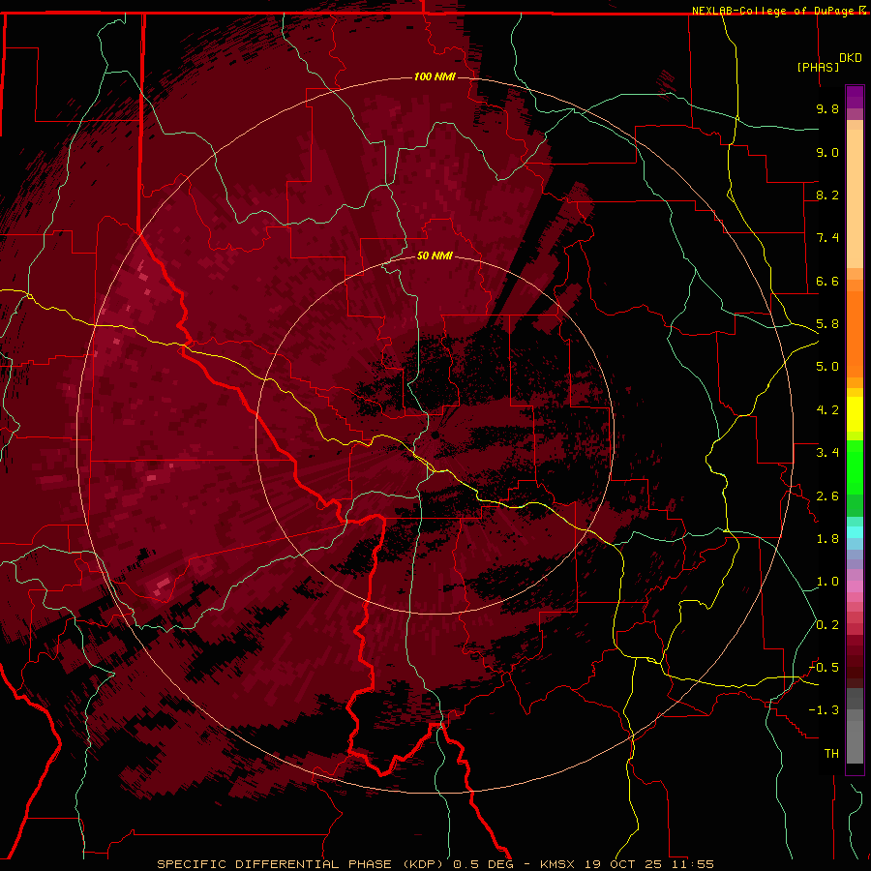The image size is (871, 871).
Task: Click the 2.6 scale value
Action: (827, 496)
